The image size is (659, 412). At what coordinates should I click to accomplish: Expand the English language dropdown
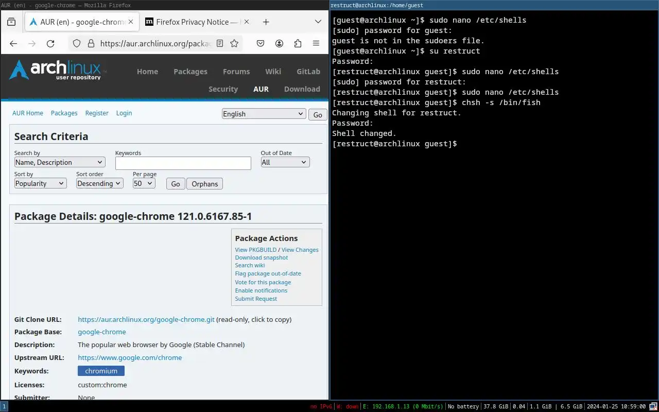(x=264, y=114)
